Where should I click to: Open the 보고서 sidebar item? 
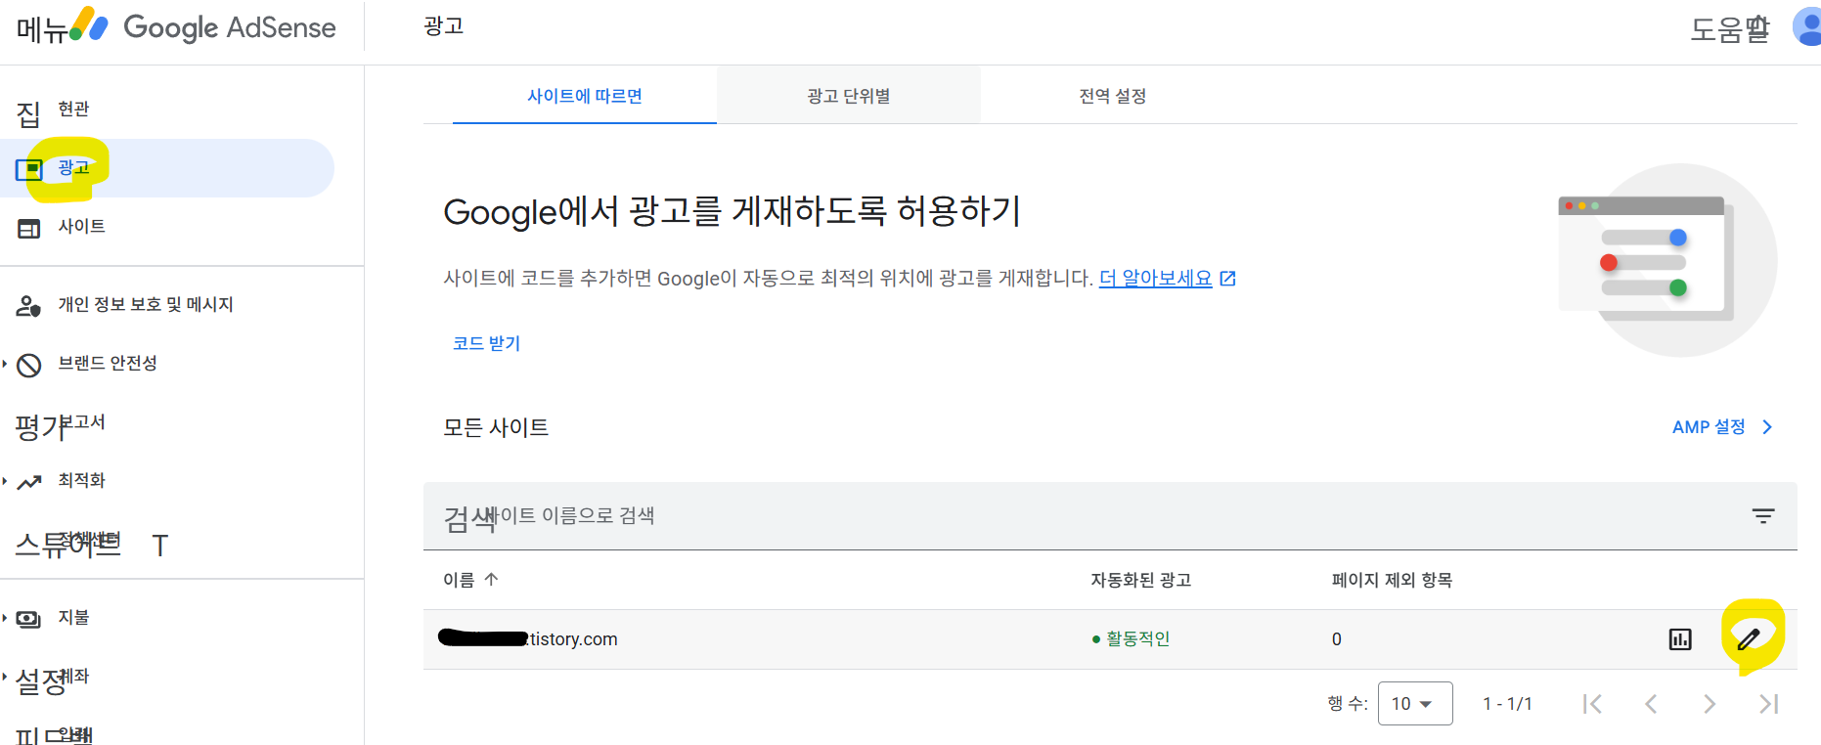click(81, 422)
